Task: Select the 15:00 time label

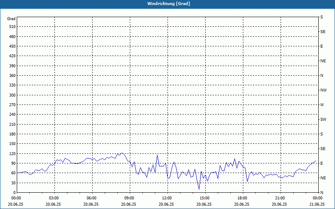Action: point(205,198)
